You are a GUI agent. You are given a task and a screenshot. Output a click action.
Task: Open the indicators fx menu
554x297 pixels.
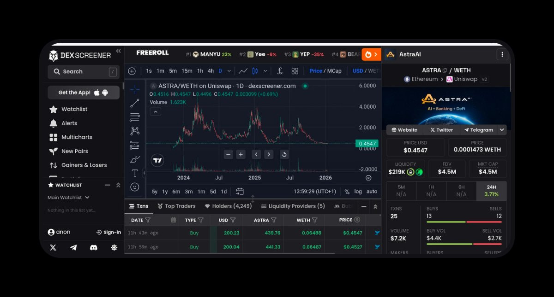[280, 71]
